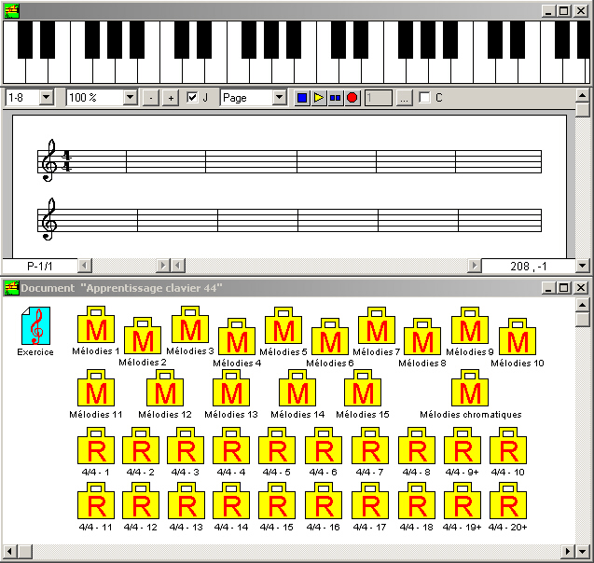Screen dimensions: 594x563
Task: Start recording with the red circle button
Action: click(x=352, y=98)
